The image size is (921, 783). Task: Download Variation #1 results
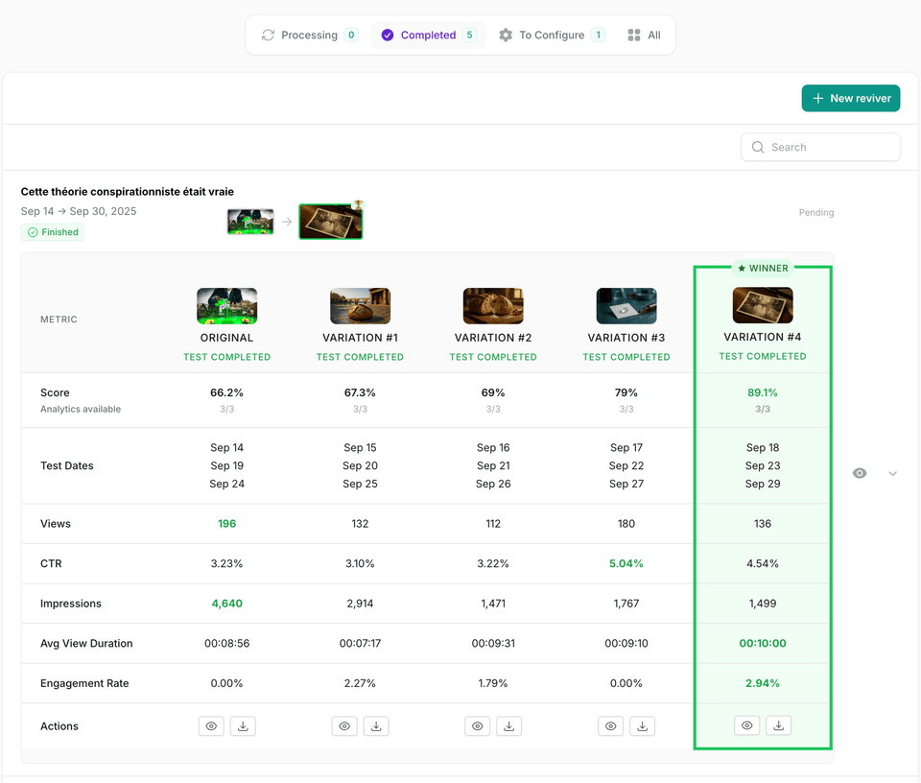[x=376, y=725]
